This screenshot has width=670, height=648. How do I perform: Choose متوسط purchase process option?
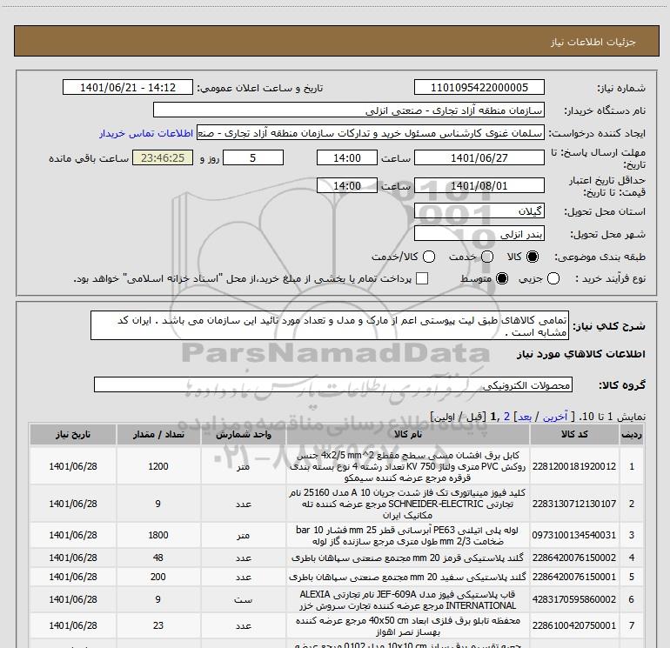502,279
